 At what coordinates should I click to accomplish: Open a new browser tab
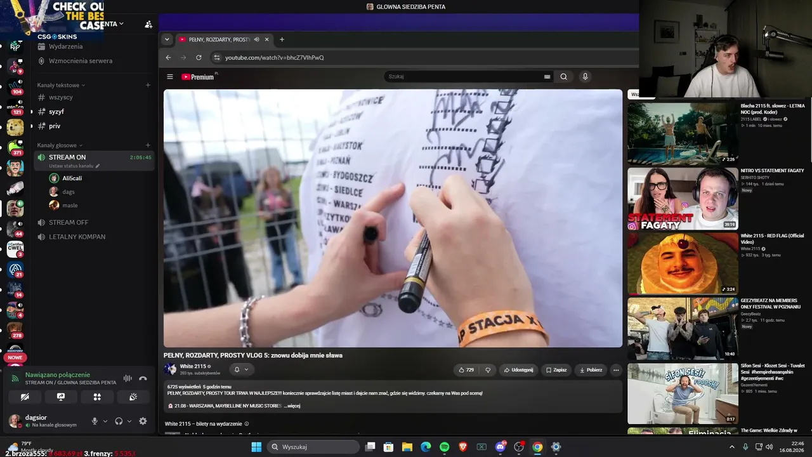282,39
